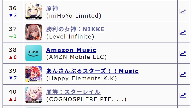Open trend chart for あんさんぶるスターズ Music

(x=183, y=74)
